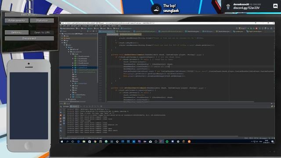Click the Achievements button in Minecraft menu

(x=17, y=21)
